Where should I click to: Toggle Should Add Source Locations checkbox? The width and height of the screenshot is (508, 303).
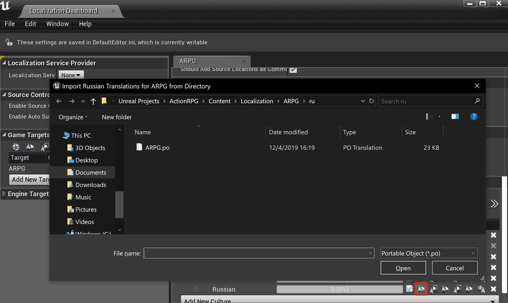(293, 70)
